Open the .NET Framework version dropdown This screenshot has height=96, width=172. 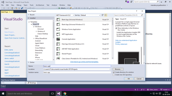pos(65,15)
